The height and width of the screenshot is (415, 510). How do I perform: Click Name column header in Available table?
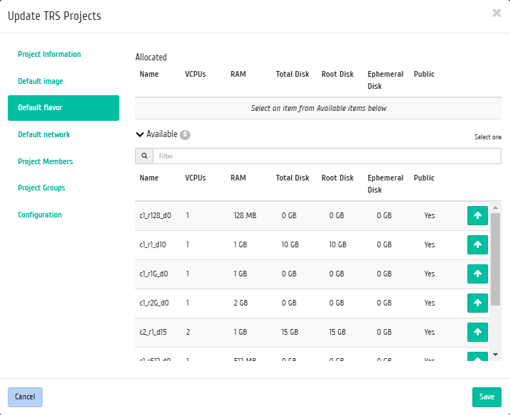[149, 178]
